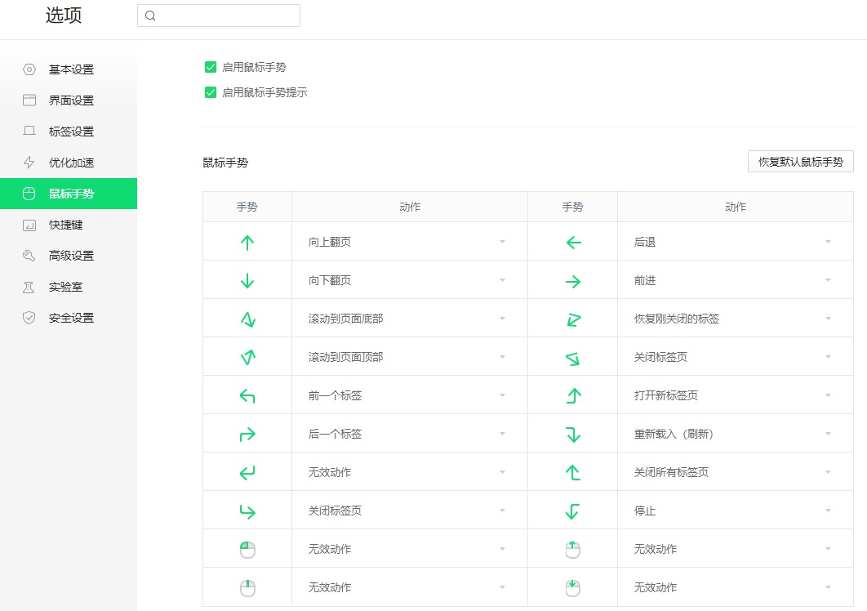Click the right arrow gesture for 前进
This screenshot has width=867, height=611.
[x=573, y=280]
